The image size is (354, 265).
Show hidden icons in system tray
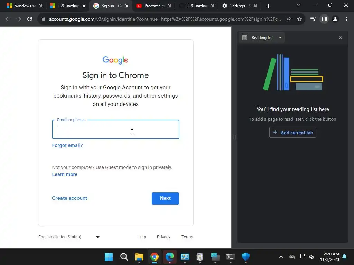[281, 257]
